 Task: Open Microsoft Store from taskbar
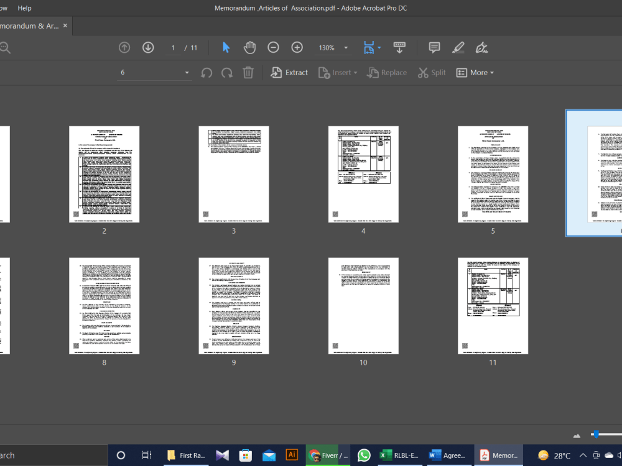246,455
